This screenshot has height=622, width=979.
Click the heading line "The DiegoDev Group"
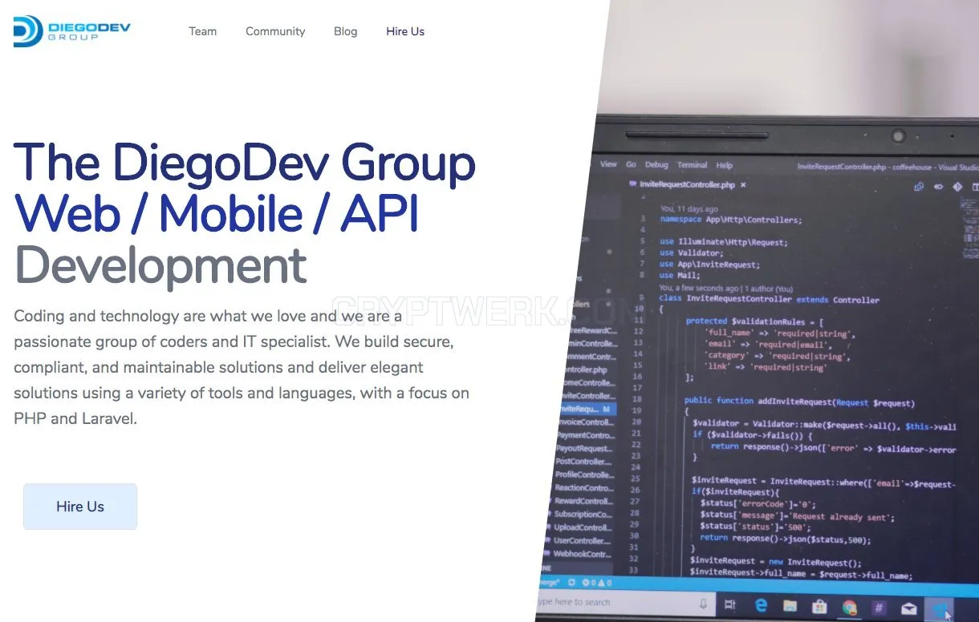pyautogui.click(x=245, y=162)
